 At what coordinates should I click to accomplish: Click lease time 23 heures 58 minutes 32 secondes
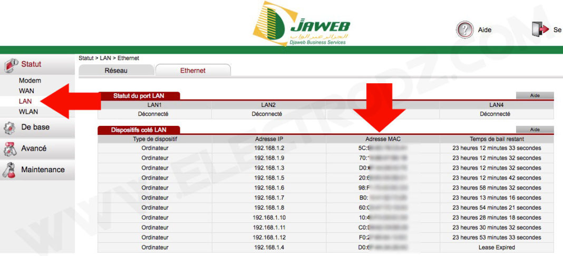coord(497,188)
